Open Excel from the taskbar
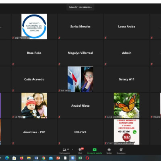Image resolution: width=161 pixels, height=161 pixels. pyautogui.click(x=80, y=158)
